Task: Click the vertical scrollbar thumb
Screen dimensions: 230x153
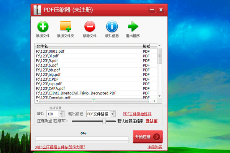Action: 159,56
